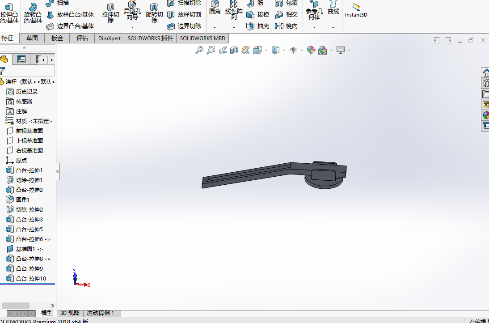Viewport: 489px width, 323px height.
Task: Select 切除-拉伸1 feature in the tree
Action: coord(24,180)
